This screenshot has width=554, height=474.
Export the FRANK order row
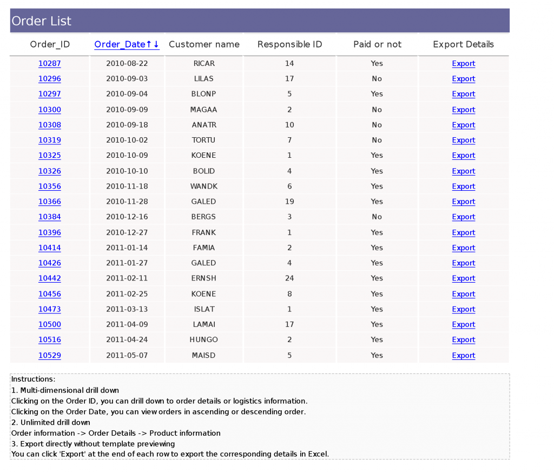click(x=464, y=232)
